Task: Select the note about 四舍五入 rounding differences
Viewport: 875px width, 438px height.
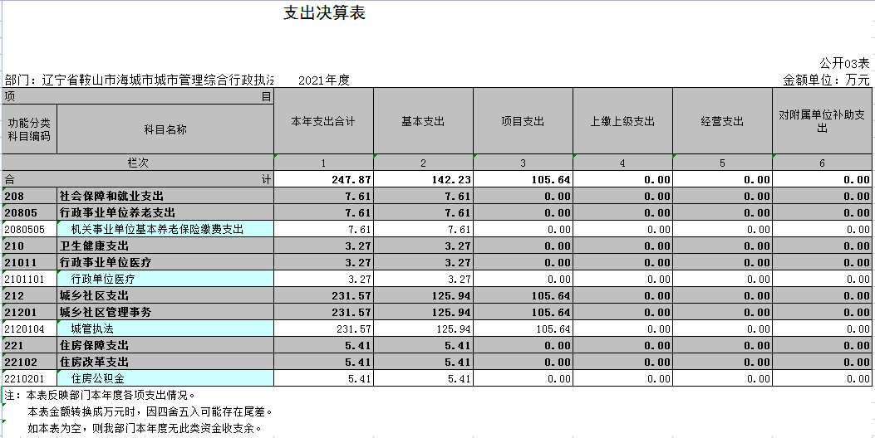Action: (150, 411)
